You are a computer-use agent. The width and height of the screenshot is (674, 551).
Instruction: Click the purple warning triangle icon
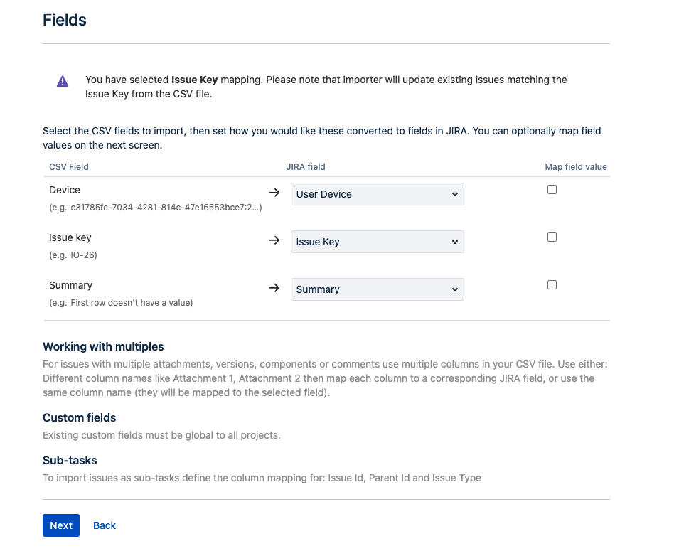[x=63, y=81]
